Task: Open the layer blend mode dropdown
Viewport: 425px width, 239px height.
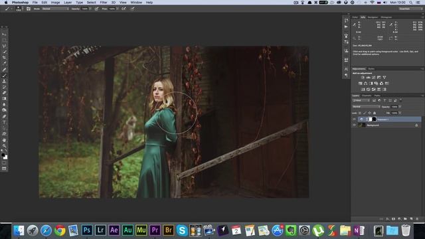Action: tap(366, 107)
